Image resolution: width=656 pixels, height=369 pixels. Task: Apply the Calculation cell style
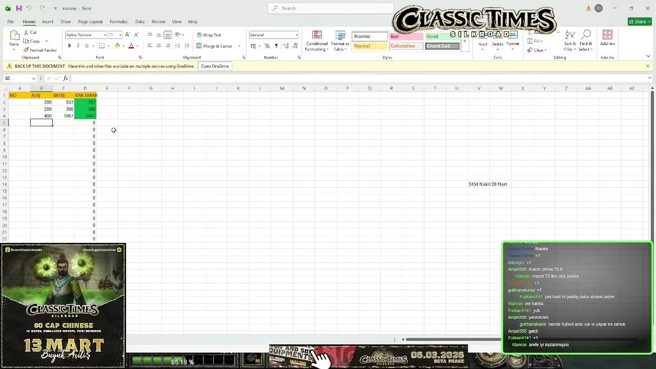coord(406,46)
